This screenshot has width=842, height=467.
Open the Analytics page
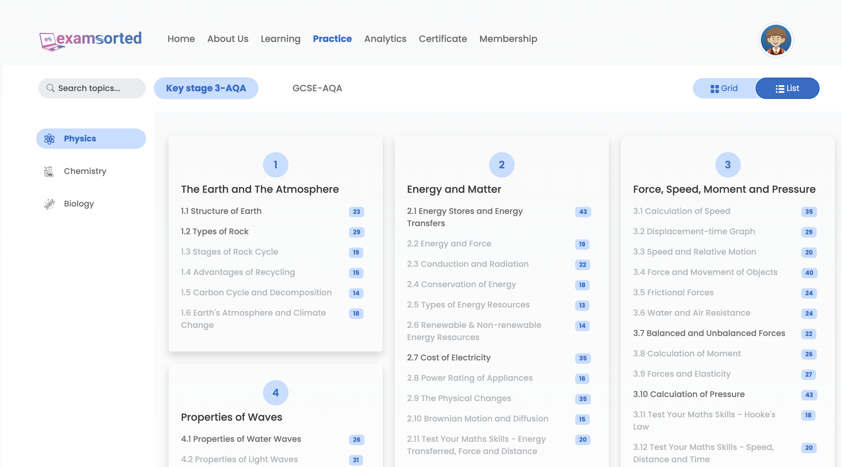tap(385, 39)
